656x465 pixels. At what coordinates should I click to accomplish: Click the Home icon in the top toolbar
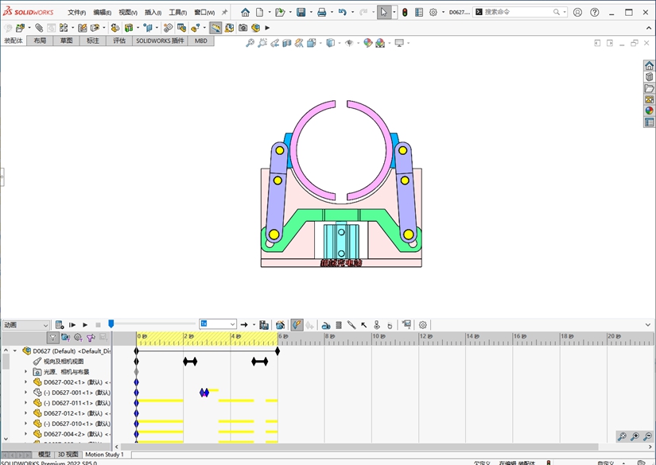point(245,13)
